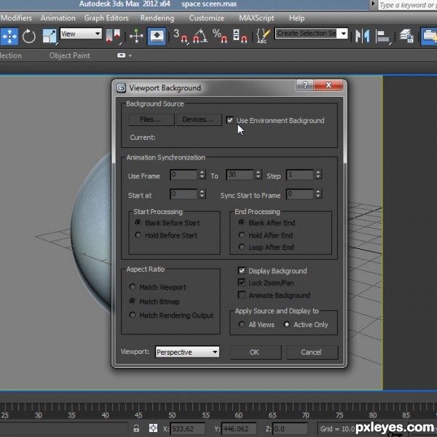The height and width of the screenshot is (437, 437).
Task: Open the Animation menu
Action: [x=58, y=18]
